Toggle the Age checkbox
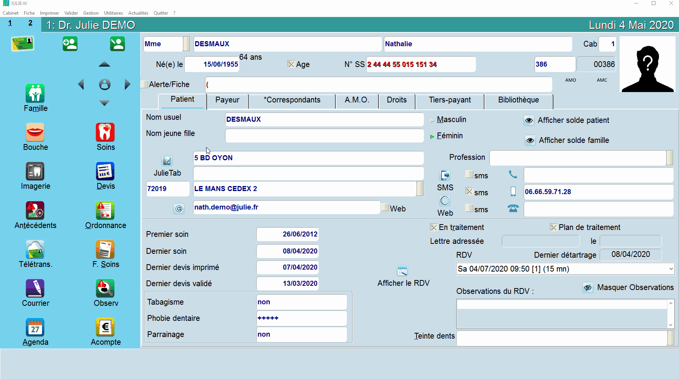The height and width of the screenshot is (379, 679). pyautogui.click(x=291, y=64)
